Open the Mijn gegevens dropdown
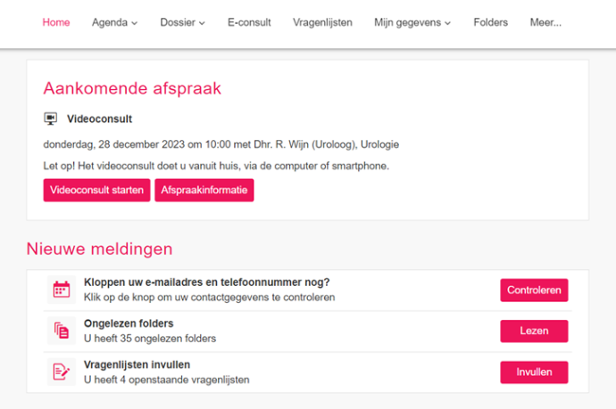 pyautogui.click(x=412, y=22)
